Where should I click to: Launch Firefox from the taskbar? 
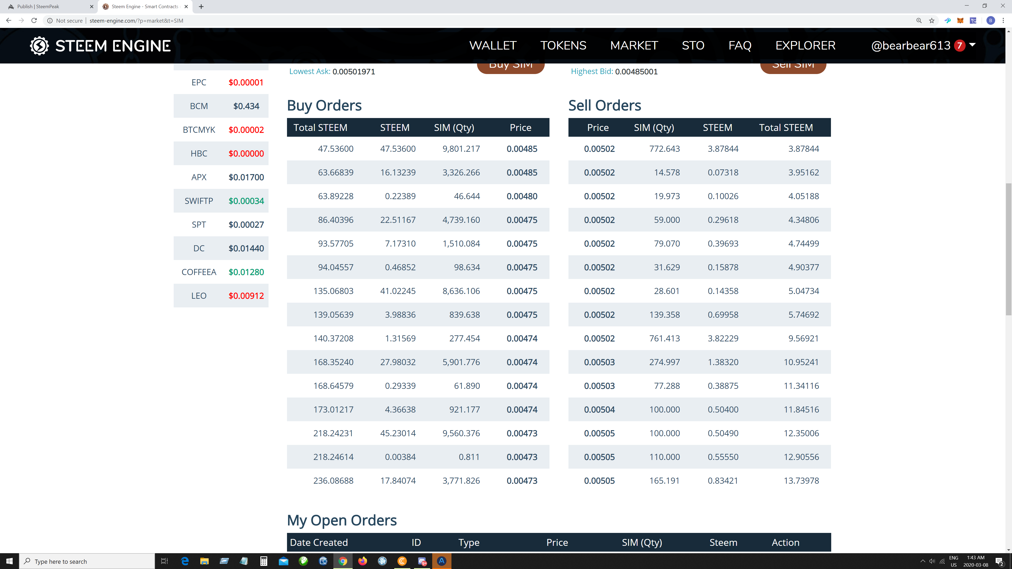click(x=362, y=561)
